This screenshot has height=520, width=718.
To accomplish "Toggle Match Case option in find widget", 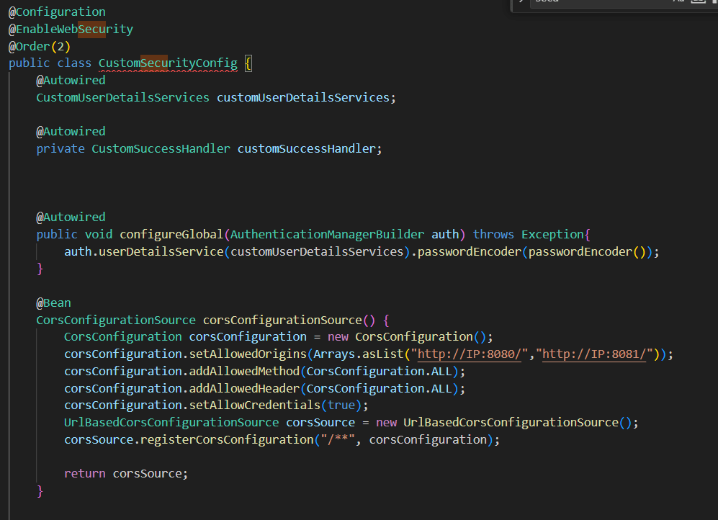I will point(678,2).
